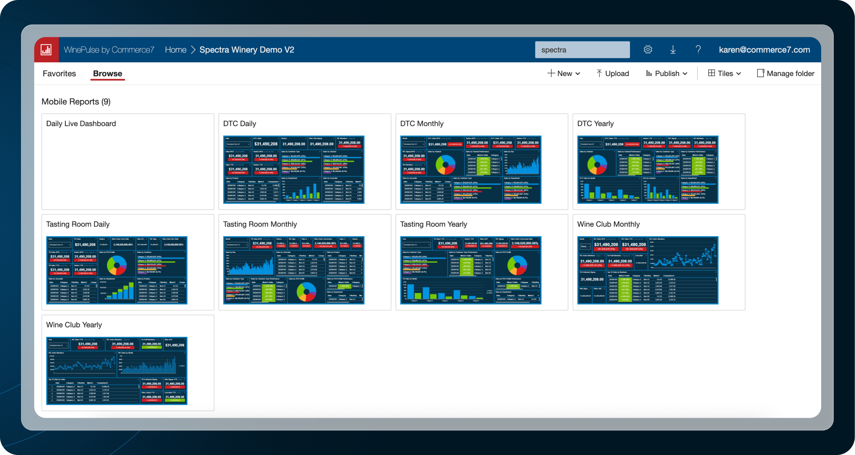Expand the New dropdown chevron
The image size is (855, 455).
pyautogui.click(x=578, y=74)
